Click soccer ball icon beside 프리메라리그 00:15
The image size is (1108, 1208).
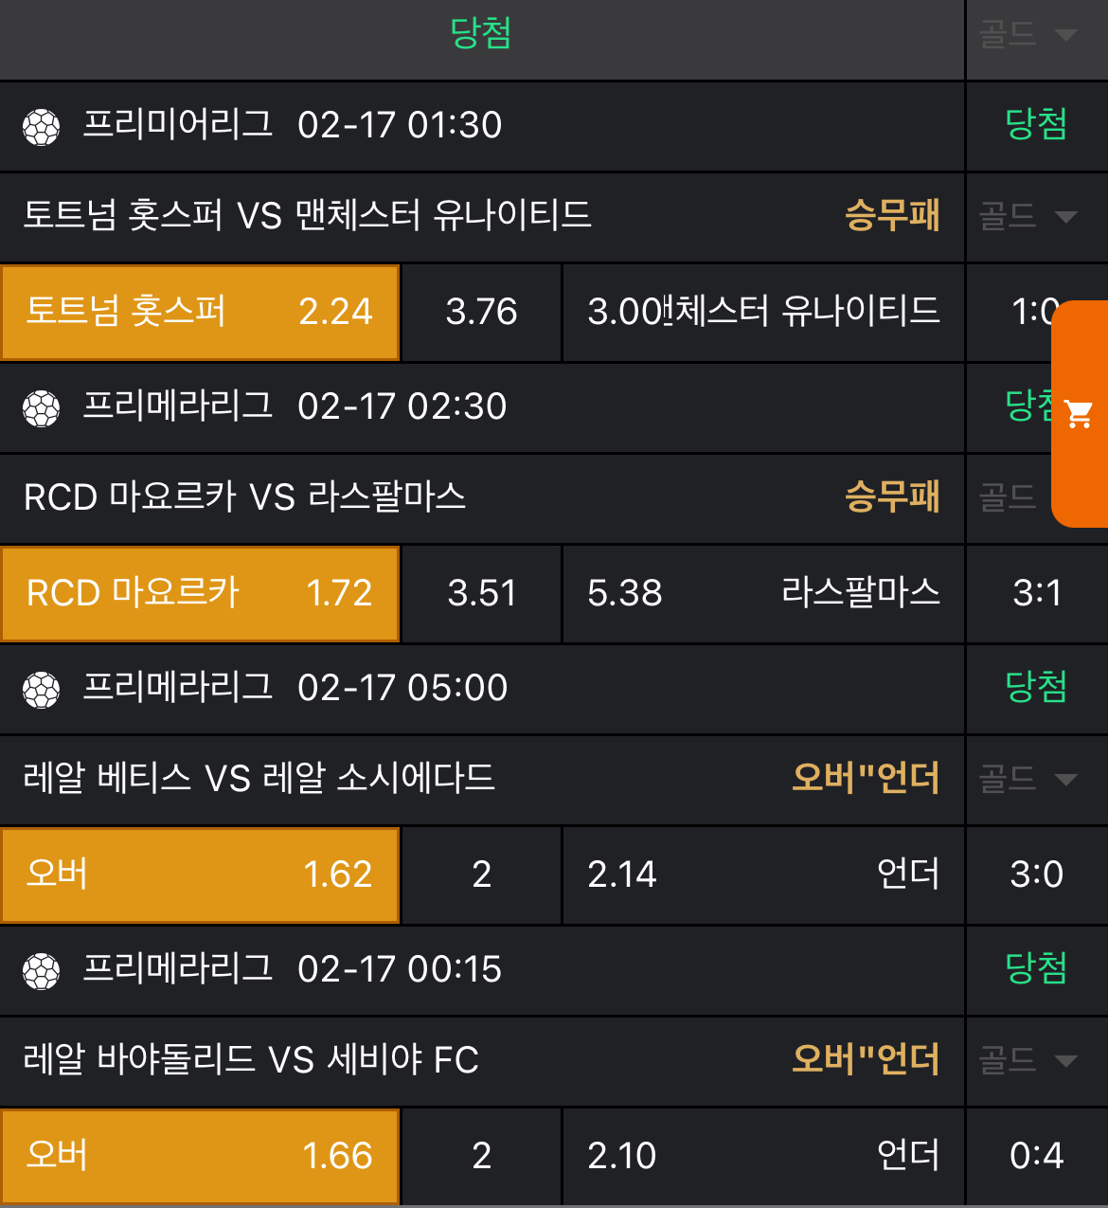(x=42, y=970)
